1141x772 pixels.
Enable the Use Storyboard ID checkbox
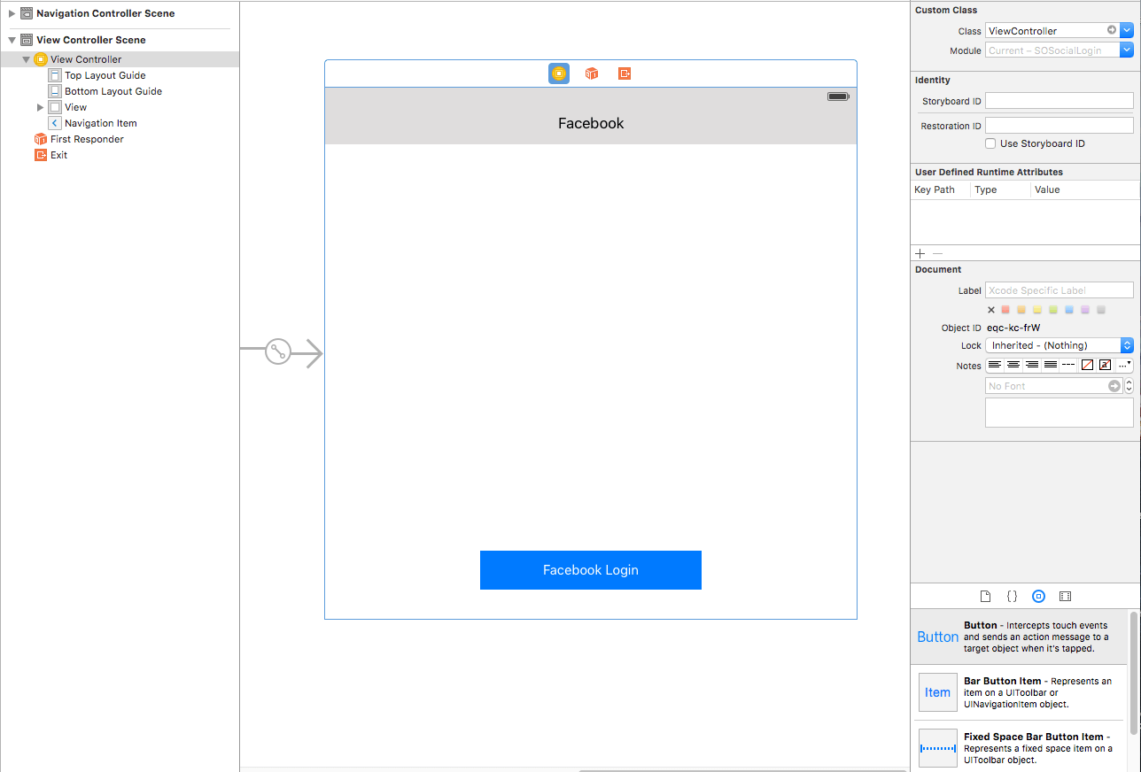(x=991, y=143)
